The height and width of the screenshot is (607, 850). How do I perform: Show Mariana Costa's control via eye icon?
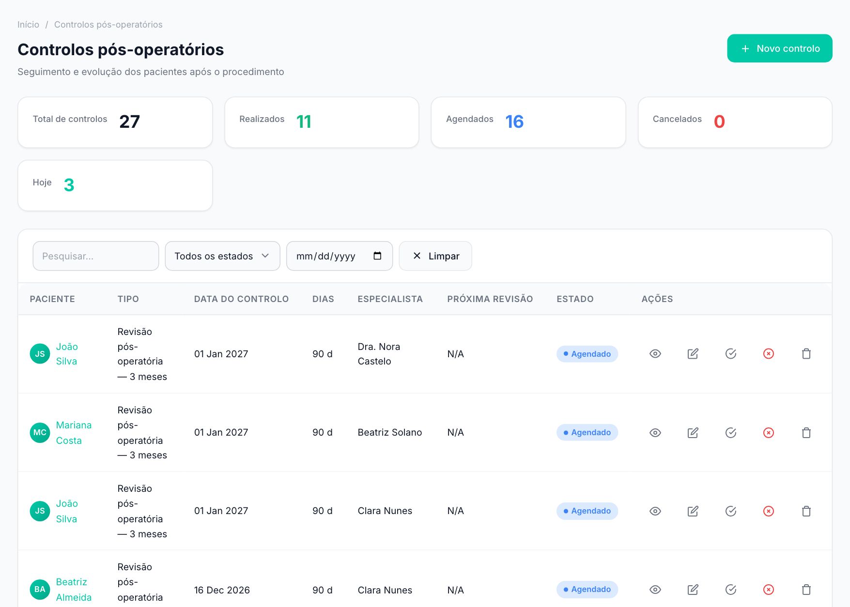655,433
